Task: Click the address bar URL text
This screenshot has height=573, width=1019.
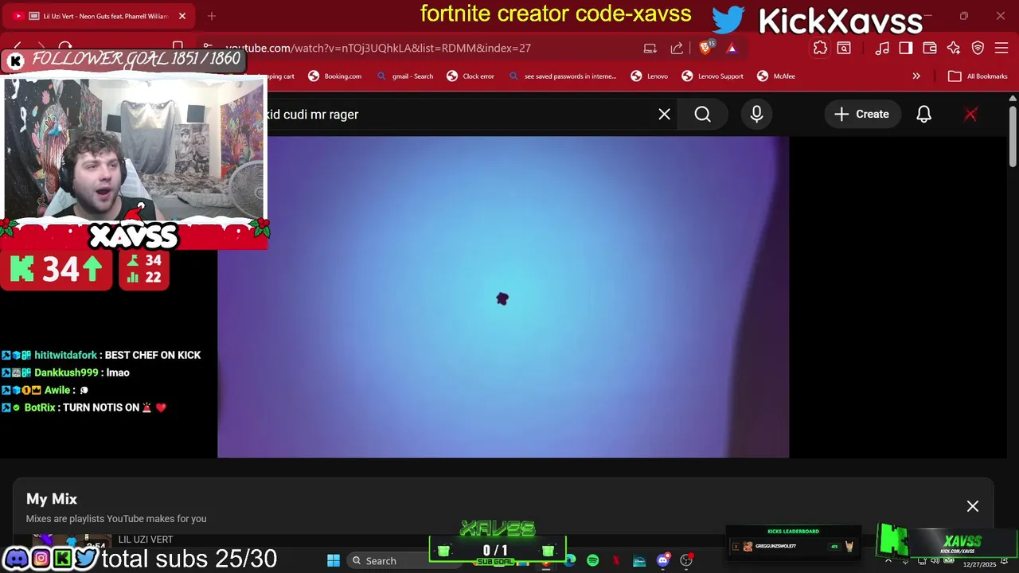Action: 378,48
